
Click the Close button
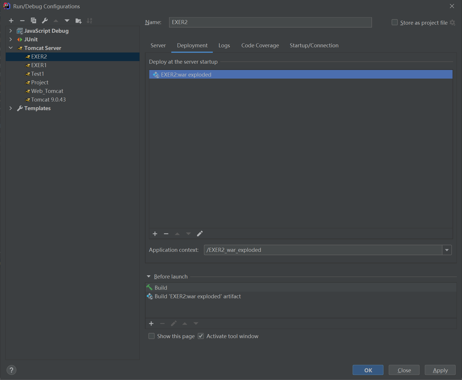404,370
